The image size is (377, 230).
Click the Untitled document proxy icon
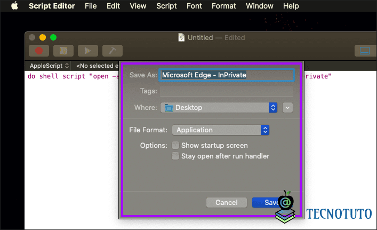click(x=181, y=37)
